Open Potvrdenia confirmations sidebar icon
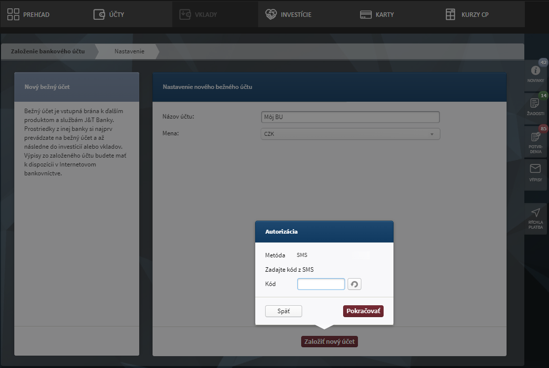 pos(535,137)
